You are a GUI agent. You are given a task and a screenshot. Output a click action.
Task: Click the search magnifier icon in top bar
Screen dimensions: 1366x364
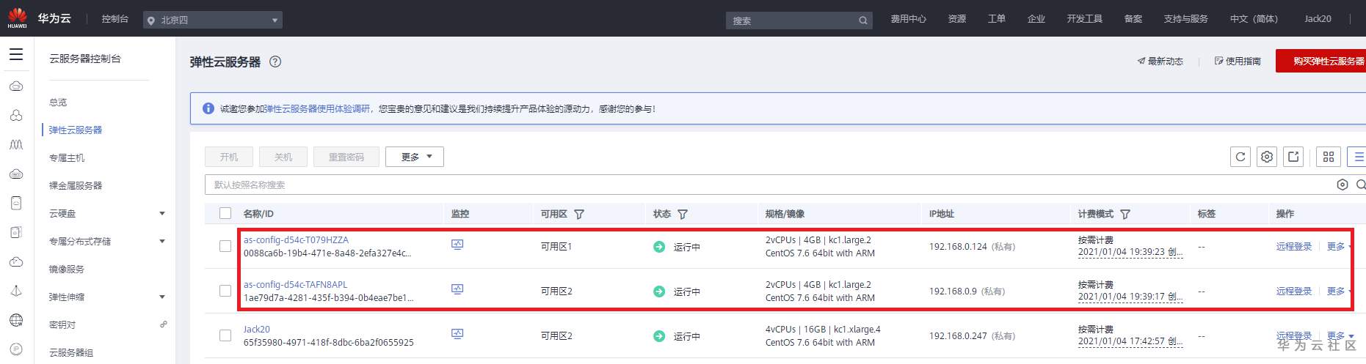[x=863, y=21]
